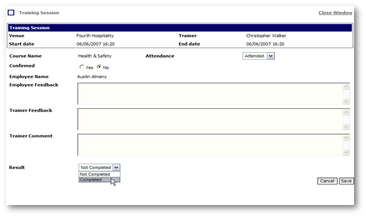Click the Attendance dropdown arrow button
Screen dimensions: 366x217
click(271, 56)
